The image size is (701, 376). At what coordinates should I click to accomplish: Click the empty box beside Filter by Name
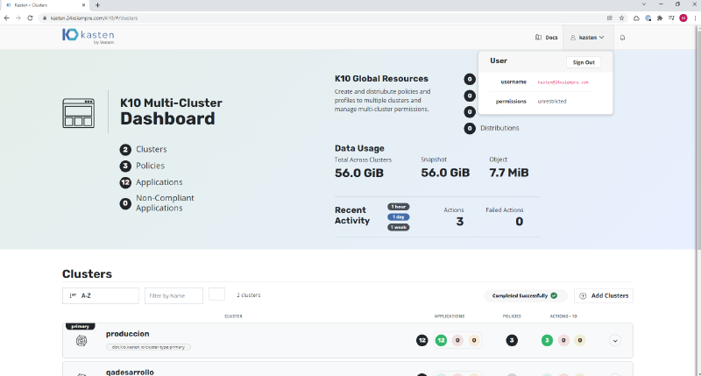point(216,294)
